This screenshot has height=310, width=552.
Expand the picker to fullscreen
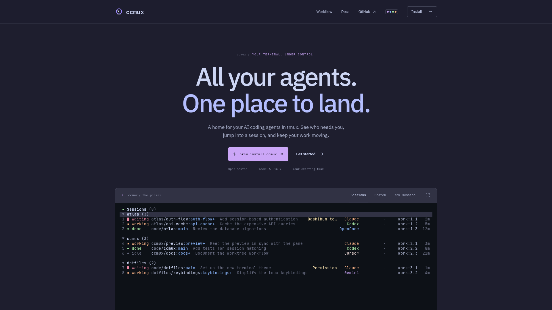pos(428,195)
